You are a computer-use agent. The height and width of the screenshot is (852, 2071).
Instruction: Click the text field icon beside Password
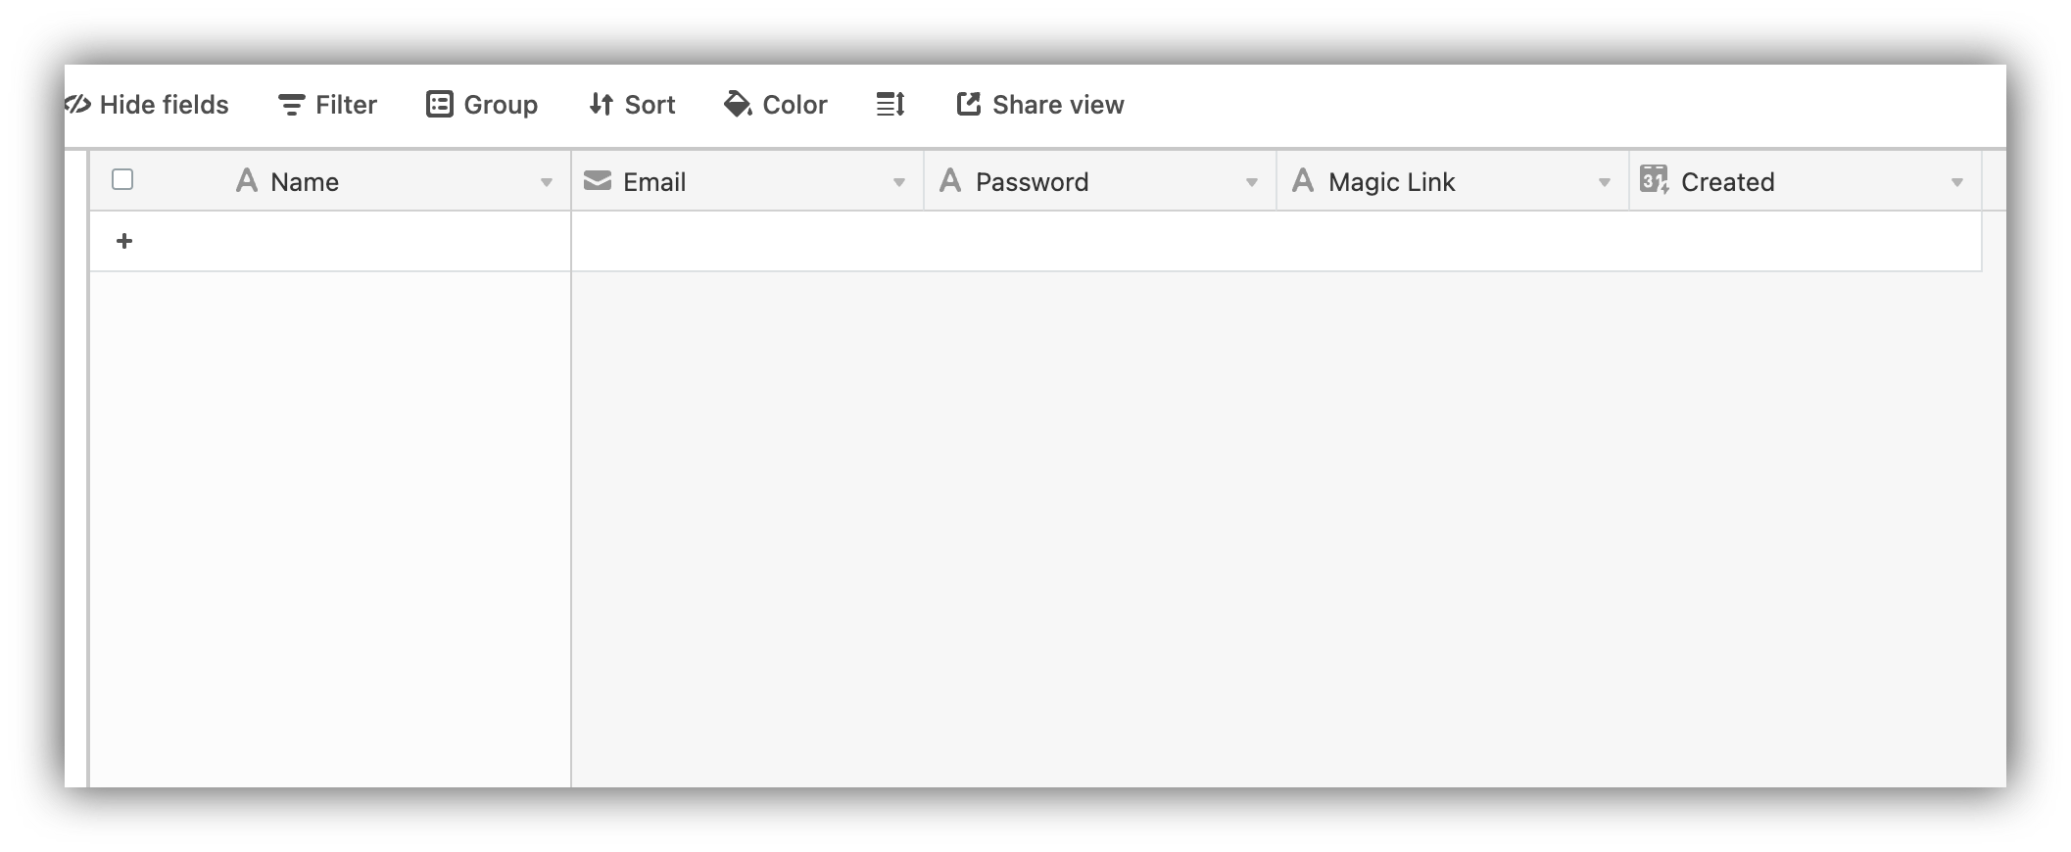(951, 180)
